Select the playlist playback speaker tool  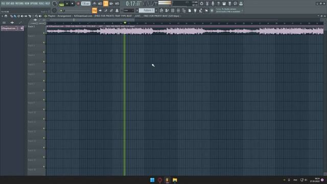click(x=40, y=16)
